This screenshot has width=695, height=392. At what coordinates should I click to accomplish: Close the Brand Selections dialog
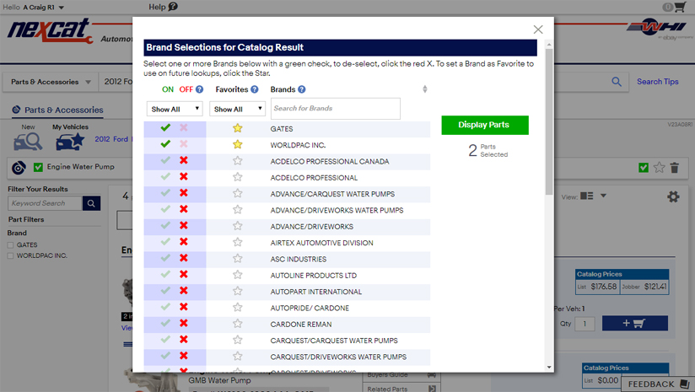[x=538, y=30]
